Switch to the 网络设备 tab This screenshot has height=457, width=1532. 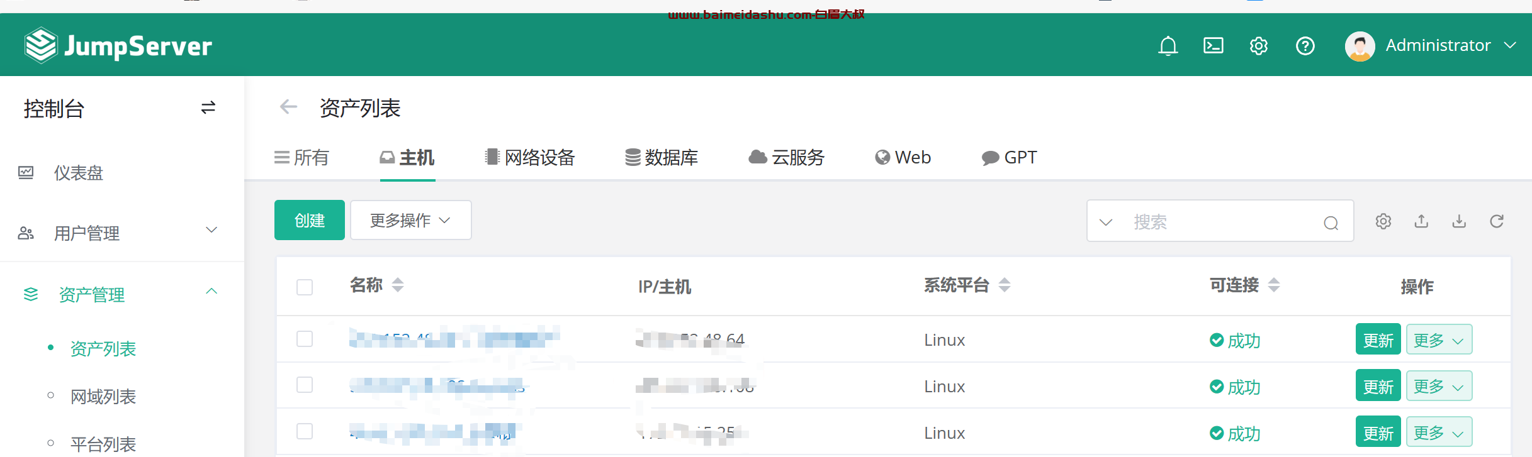pos(530,157)
